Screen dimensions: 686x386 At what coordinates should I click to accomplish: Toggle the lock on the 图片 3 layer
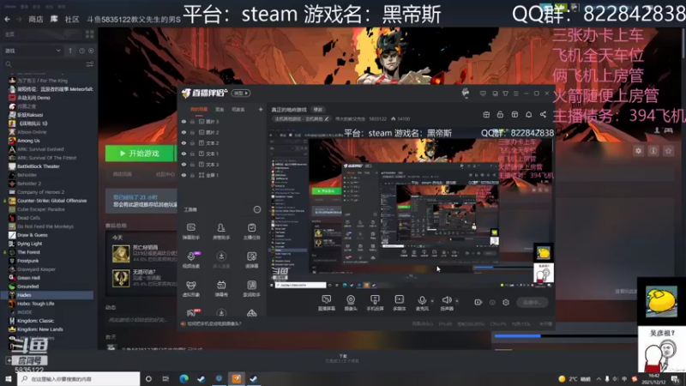(x=192, y=122)
